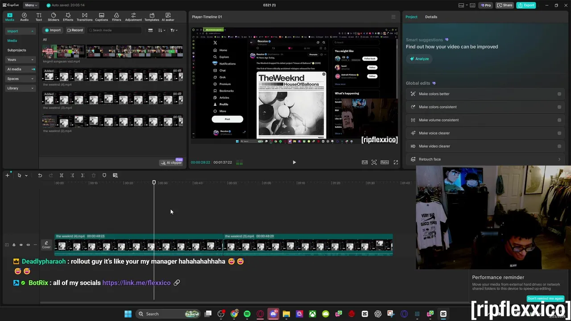
Task: Open the player hamburger menu
Action: (393, 17)
